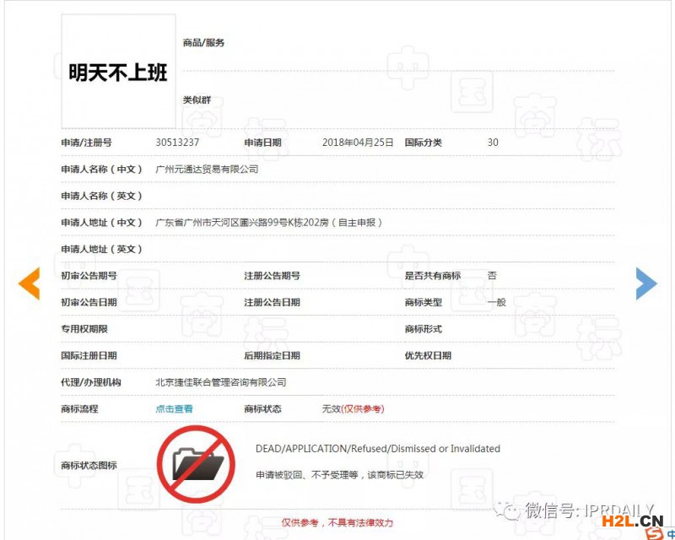Click applicant name 广州元通达贸易有限公司
This screenshot has width=675, height=540.
click(x=207, y=170)
